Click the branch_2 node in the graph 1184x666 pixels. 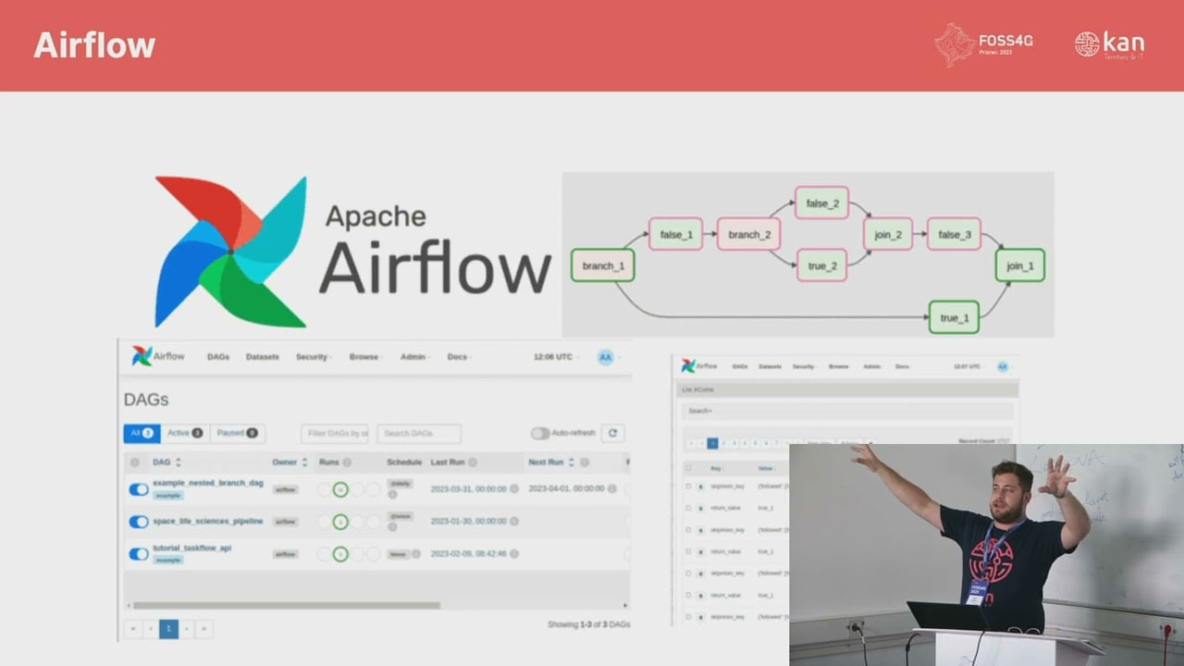[x=748, y=234]
